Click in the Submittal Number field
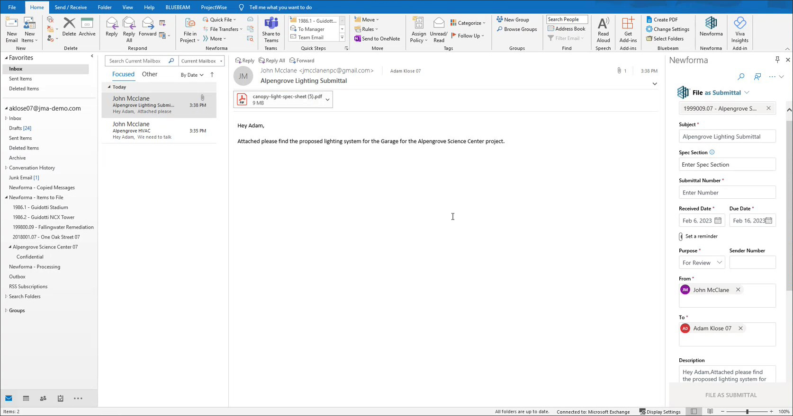Screen dimensions: 793x416 [x=727, y=193]
